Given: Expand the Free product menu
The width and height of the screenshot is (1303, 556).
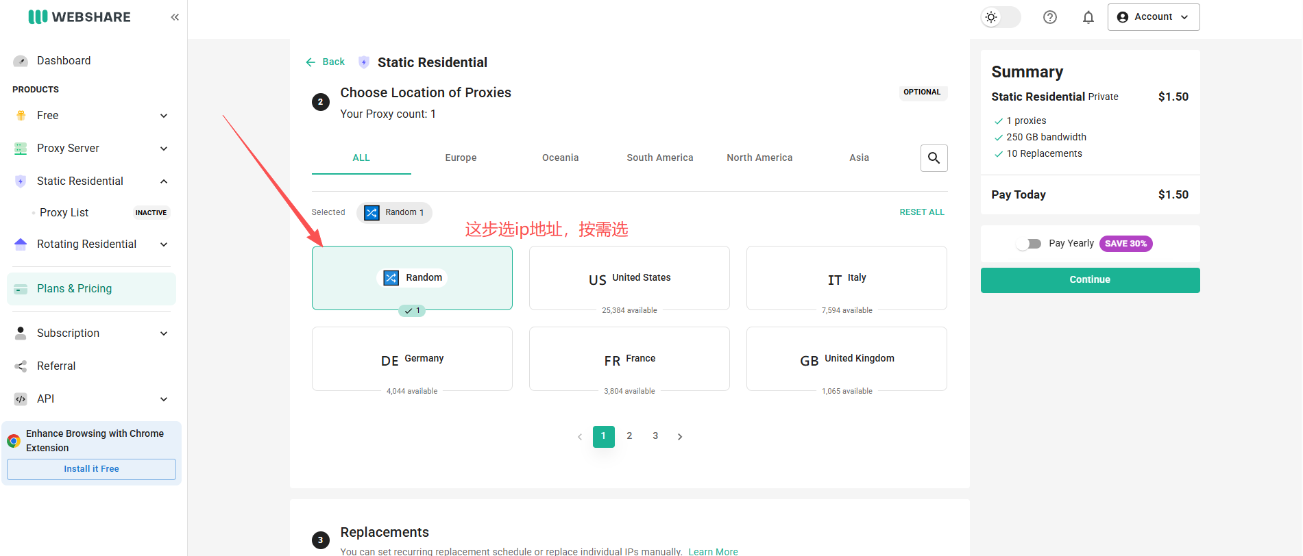Looking at the screenshot, I should 164,116.
